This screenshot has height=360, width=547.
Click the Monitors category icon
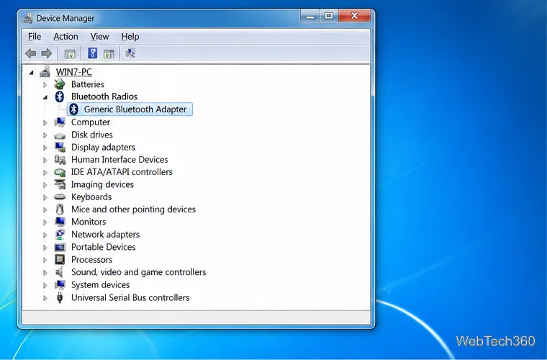click(x=60, y=222)
